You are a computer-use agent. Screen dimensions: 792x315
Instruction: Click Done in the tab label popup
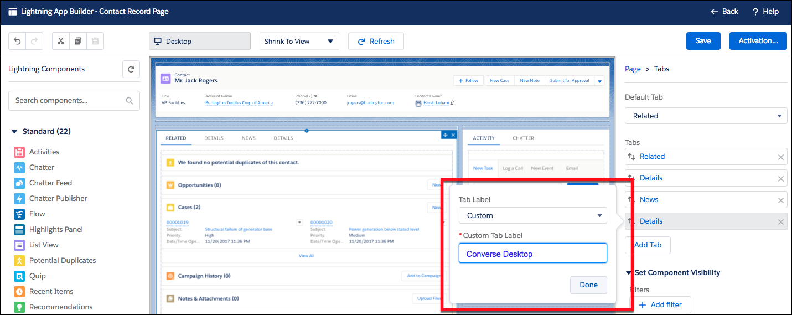click(x=588, y=285)
